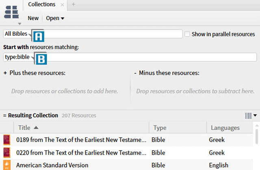Screen dimensions: 260x170
Task: Click the book cover icon for 0189 resource
Action: (x=7, y=140)
